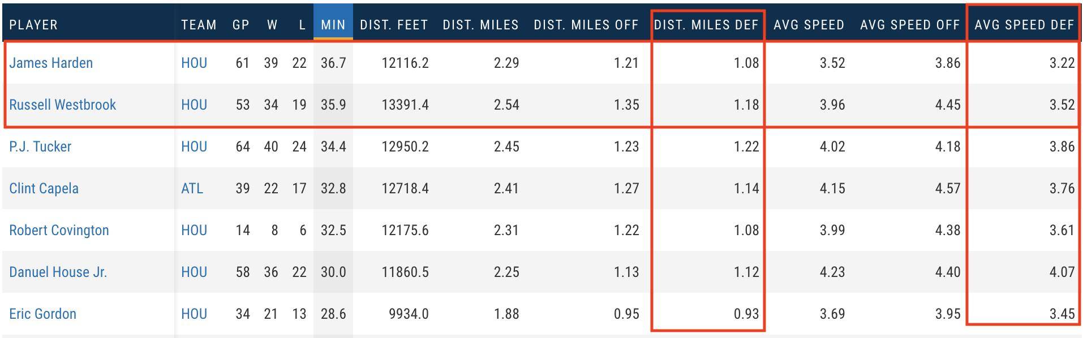Sort by the AVG SPEED column header

click(809, 25)
